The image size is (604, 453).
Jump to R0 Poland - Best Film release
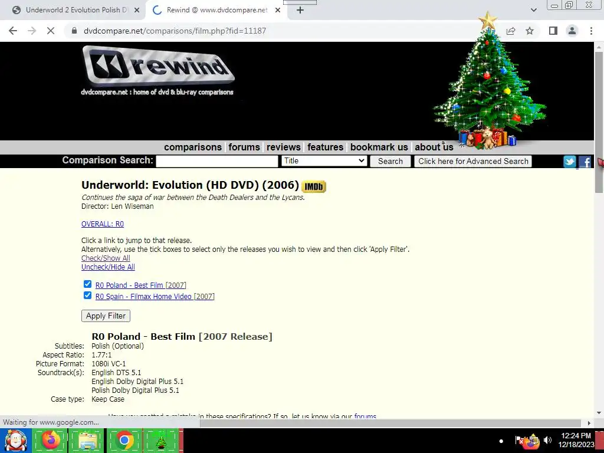point(141,285)
